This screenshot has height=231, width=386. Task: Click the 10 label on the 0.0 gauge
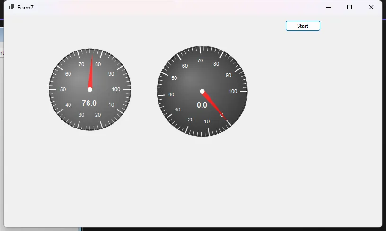click(x=207, y=121)
